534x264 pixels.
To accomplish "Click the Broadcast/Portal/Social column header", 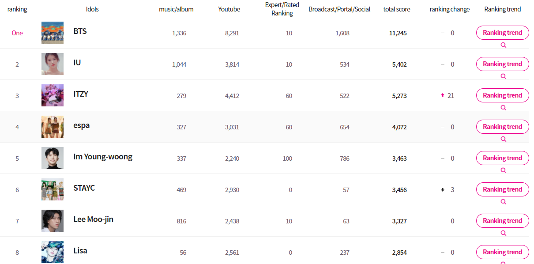I will (x=339, y=9).
